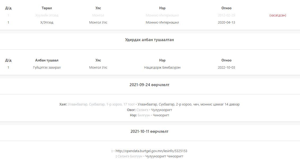300x159 pixels.
Task: Click the Төрөл column header
Action: [x=47, y=8]
